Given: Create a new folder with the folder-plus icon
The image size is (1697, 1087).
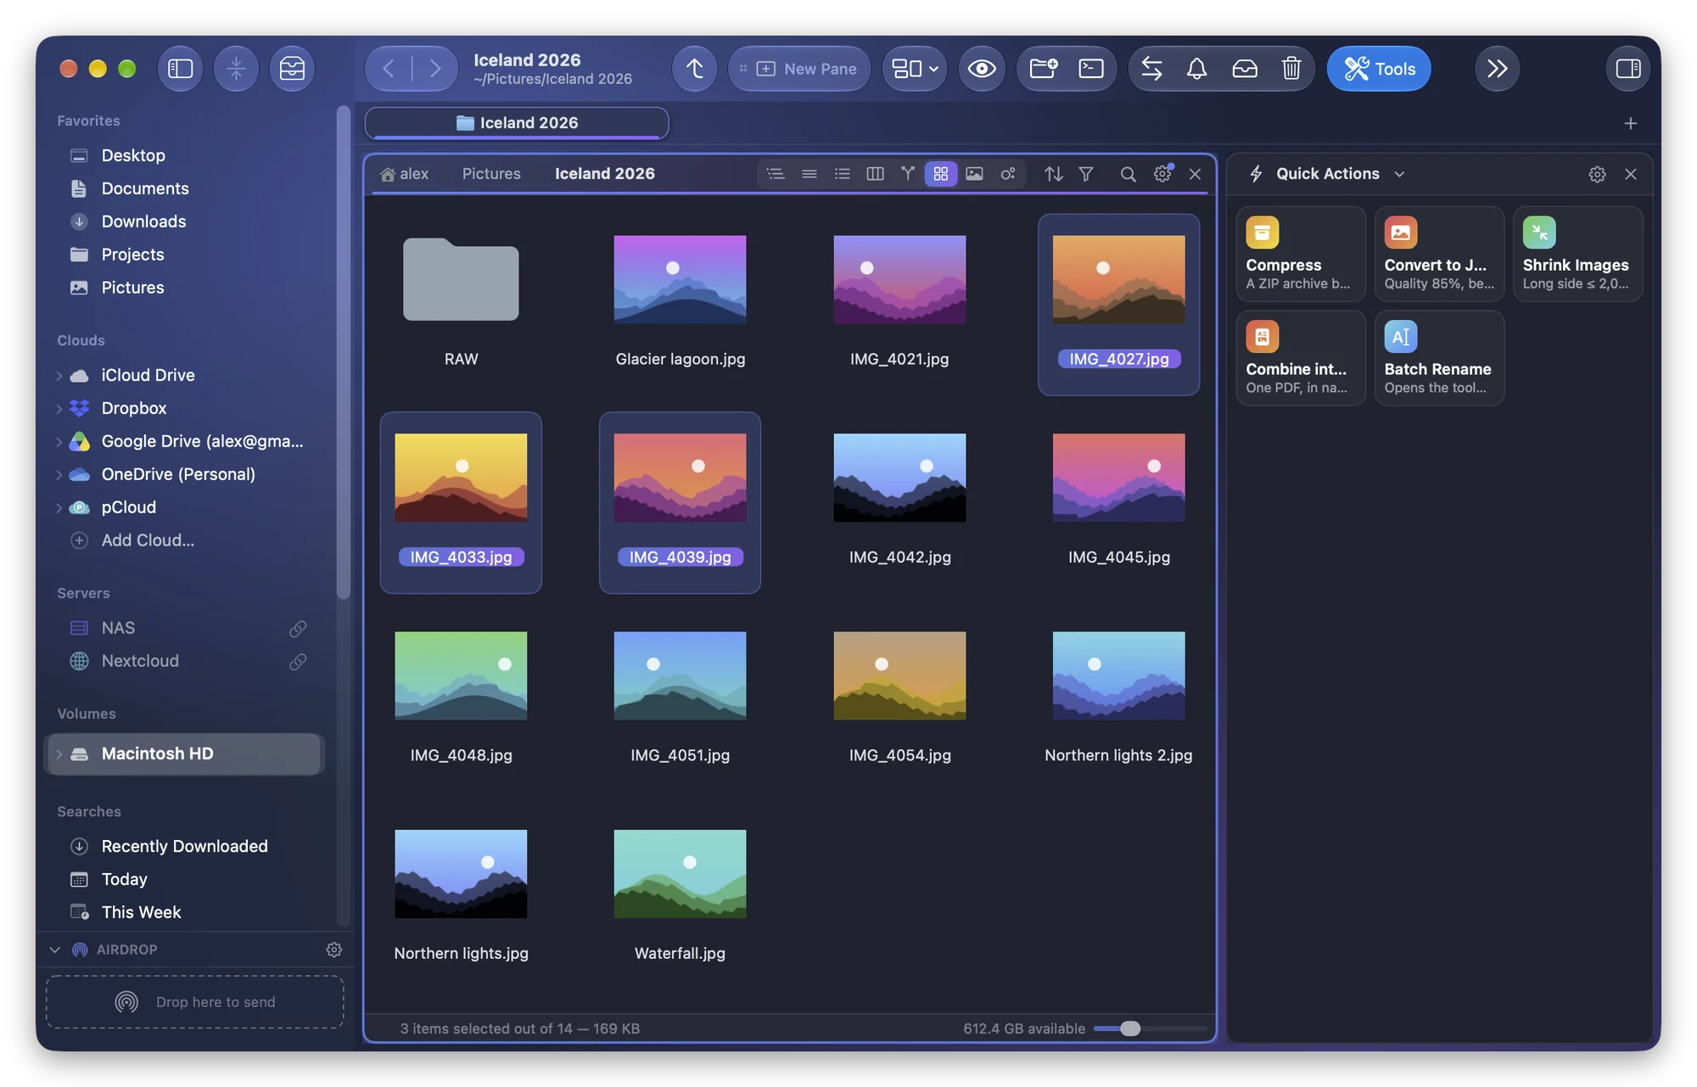Looking at the screenshot, I should [1043, 69].
